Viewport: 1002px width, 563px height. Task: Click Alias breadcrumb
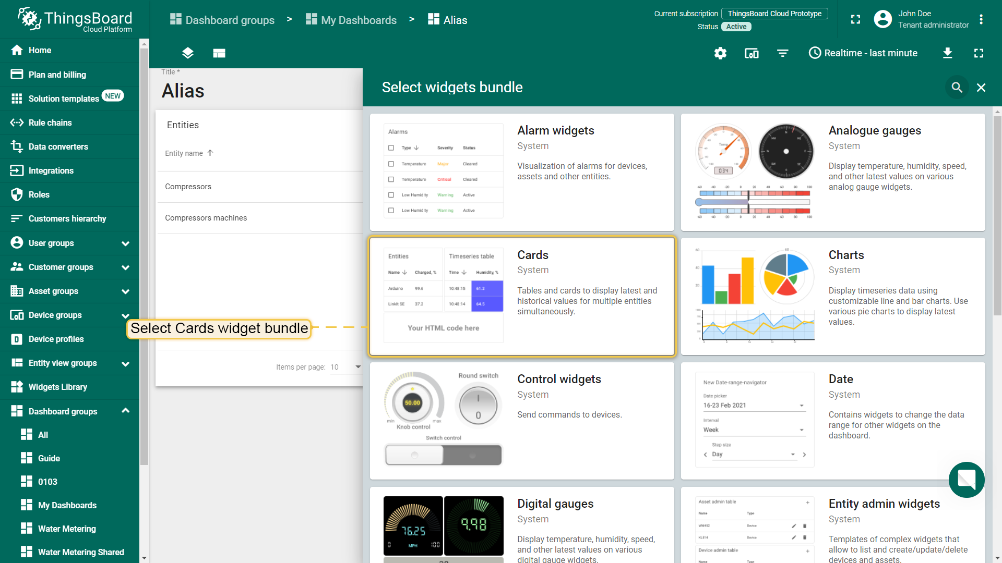coord(447,20)
